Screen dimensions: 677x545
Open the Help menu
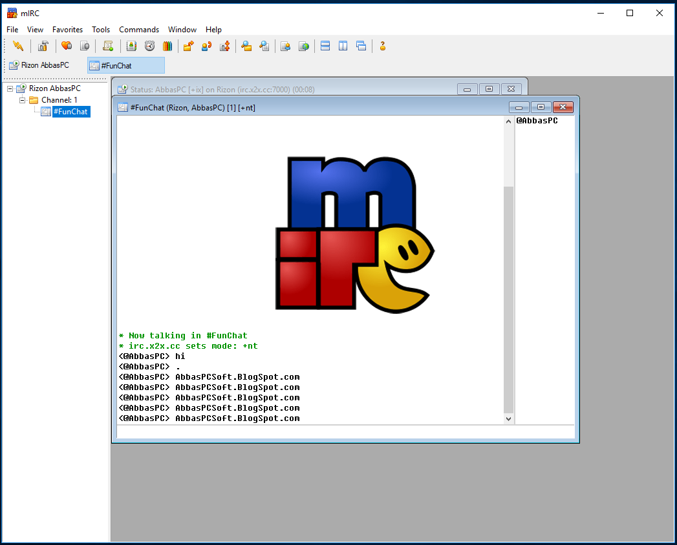(213, 29)
